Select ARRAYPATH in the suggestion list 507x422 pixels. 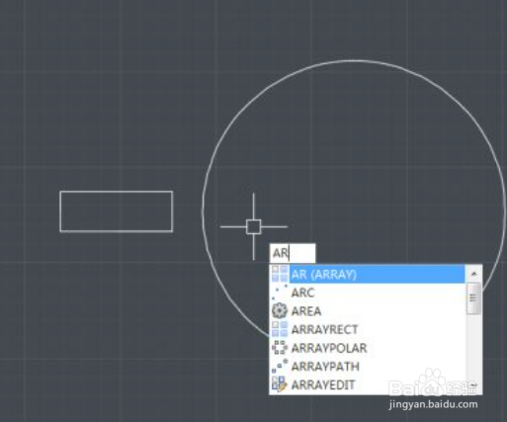click(x=368, y=367)
